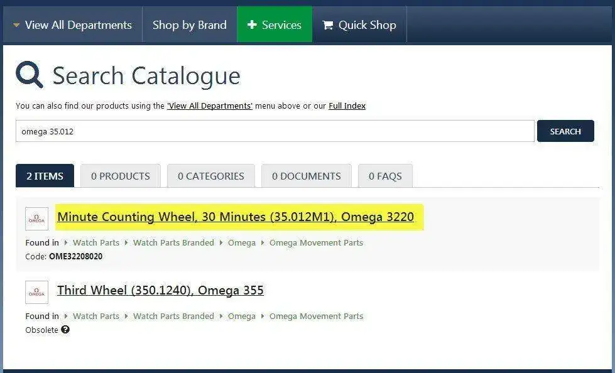
Task: Open the Minute Counting Wheel 35.012M1 result
Action: (236, 217)
